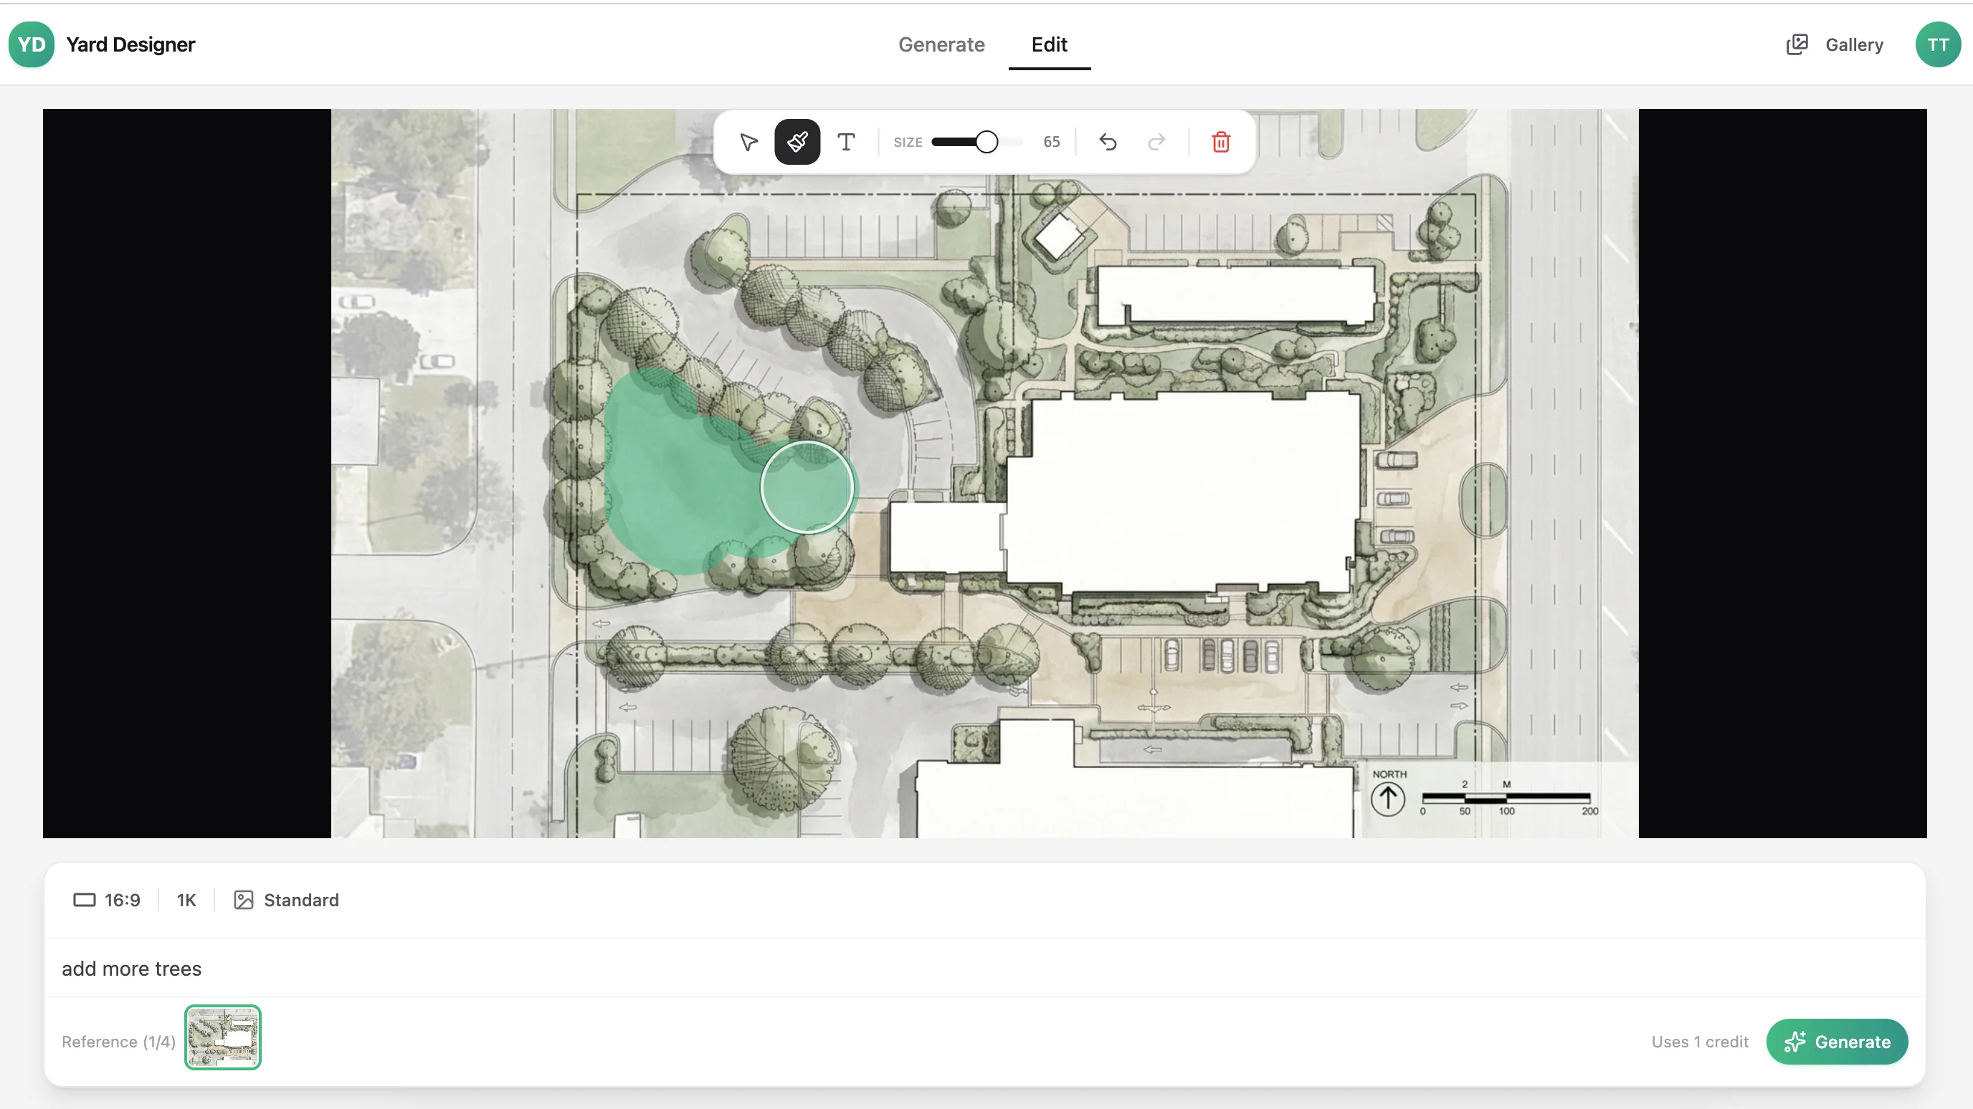The width and height of the screenshot is (1973, 1109).
Task: Activate the brush mask tool
Action: pos(797,143)
